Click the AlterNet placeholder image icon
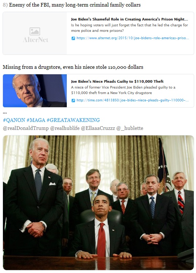 coord(35,31)
